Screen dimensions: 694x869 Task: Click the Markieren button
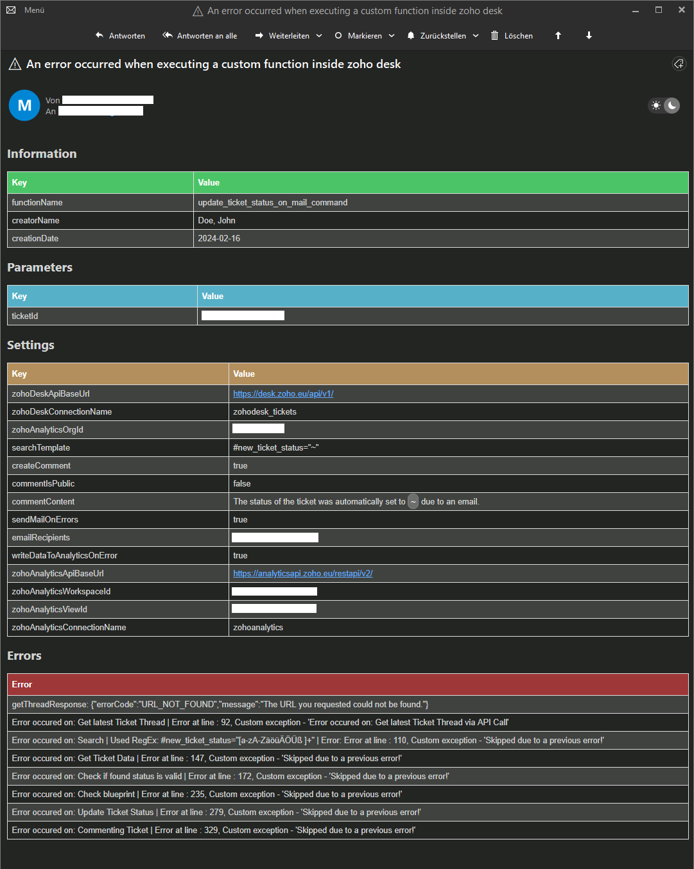pos(358,36)
